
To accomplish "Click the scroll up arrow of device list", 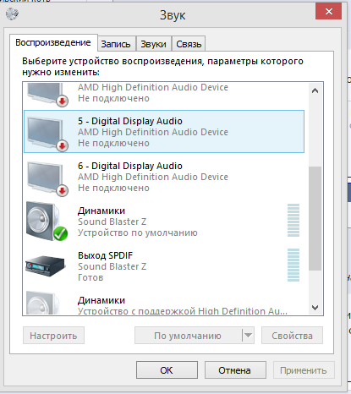I will (x=315, y=90).
